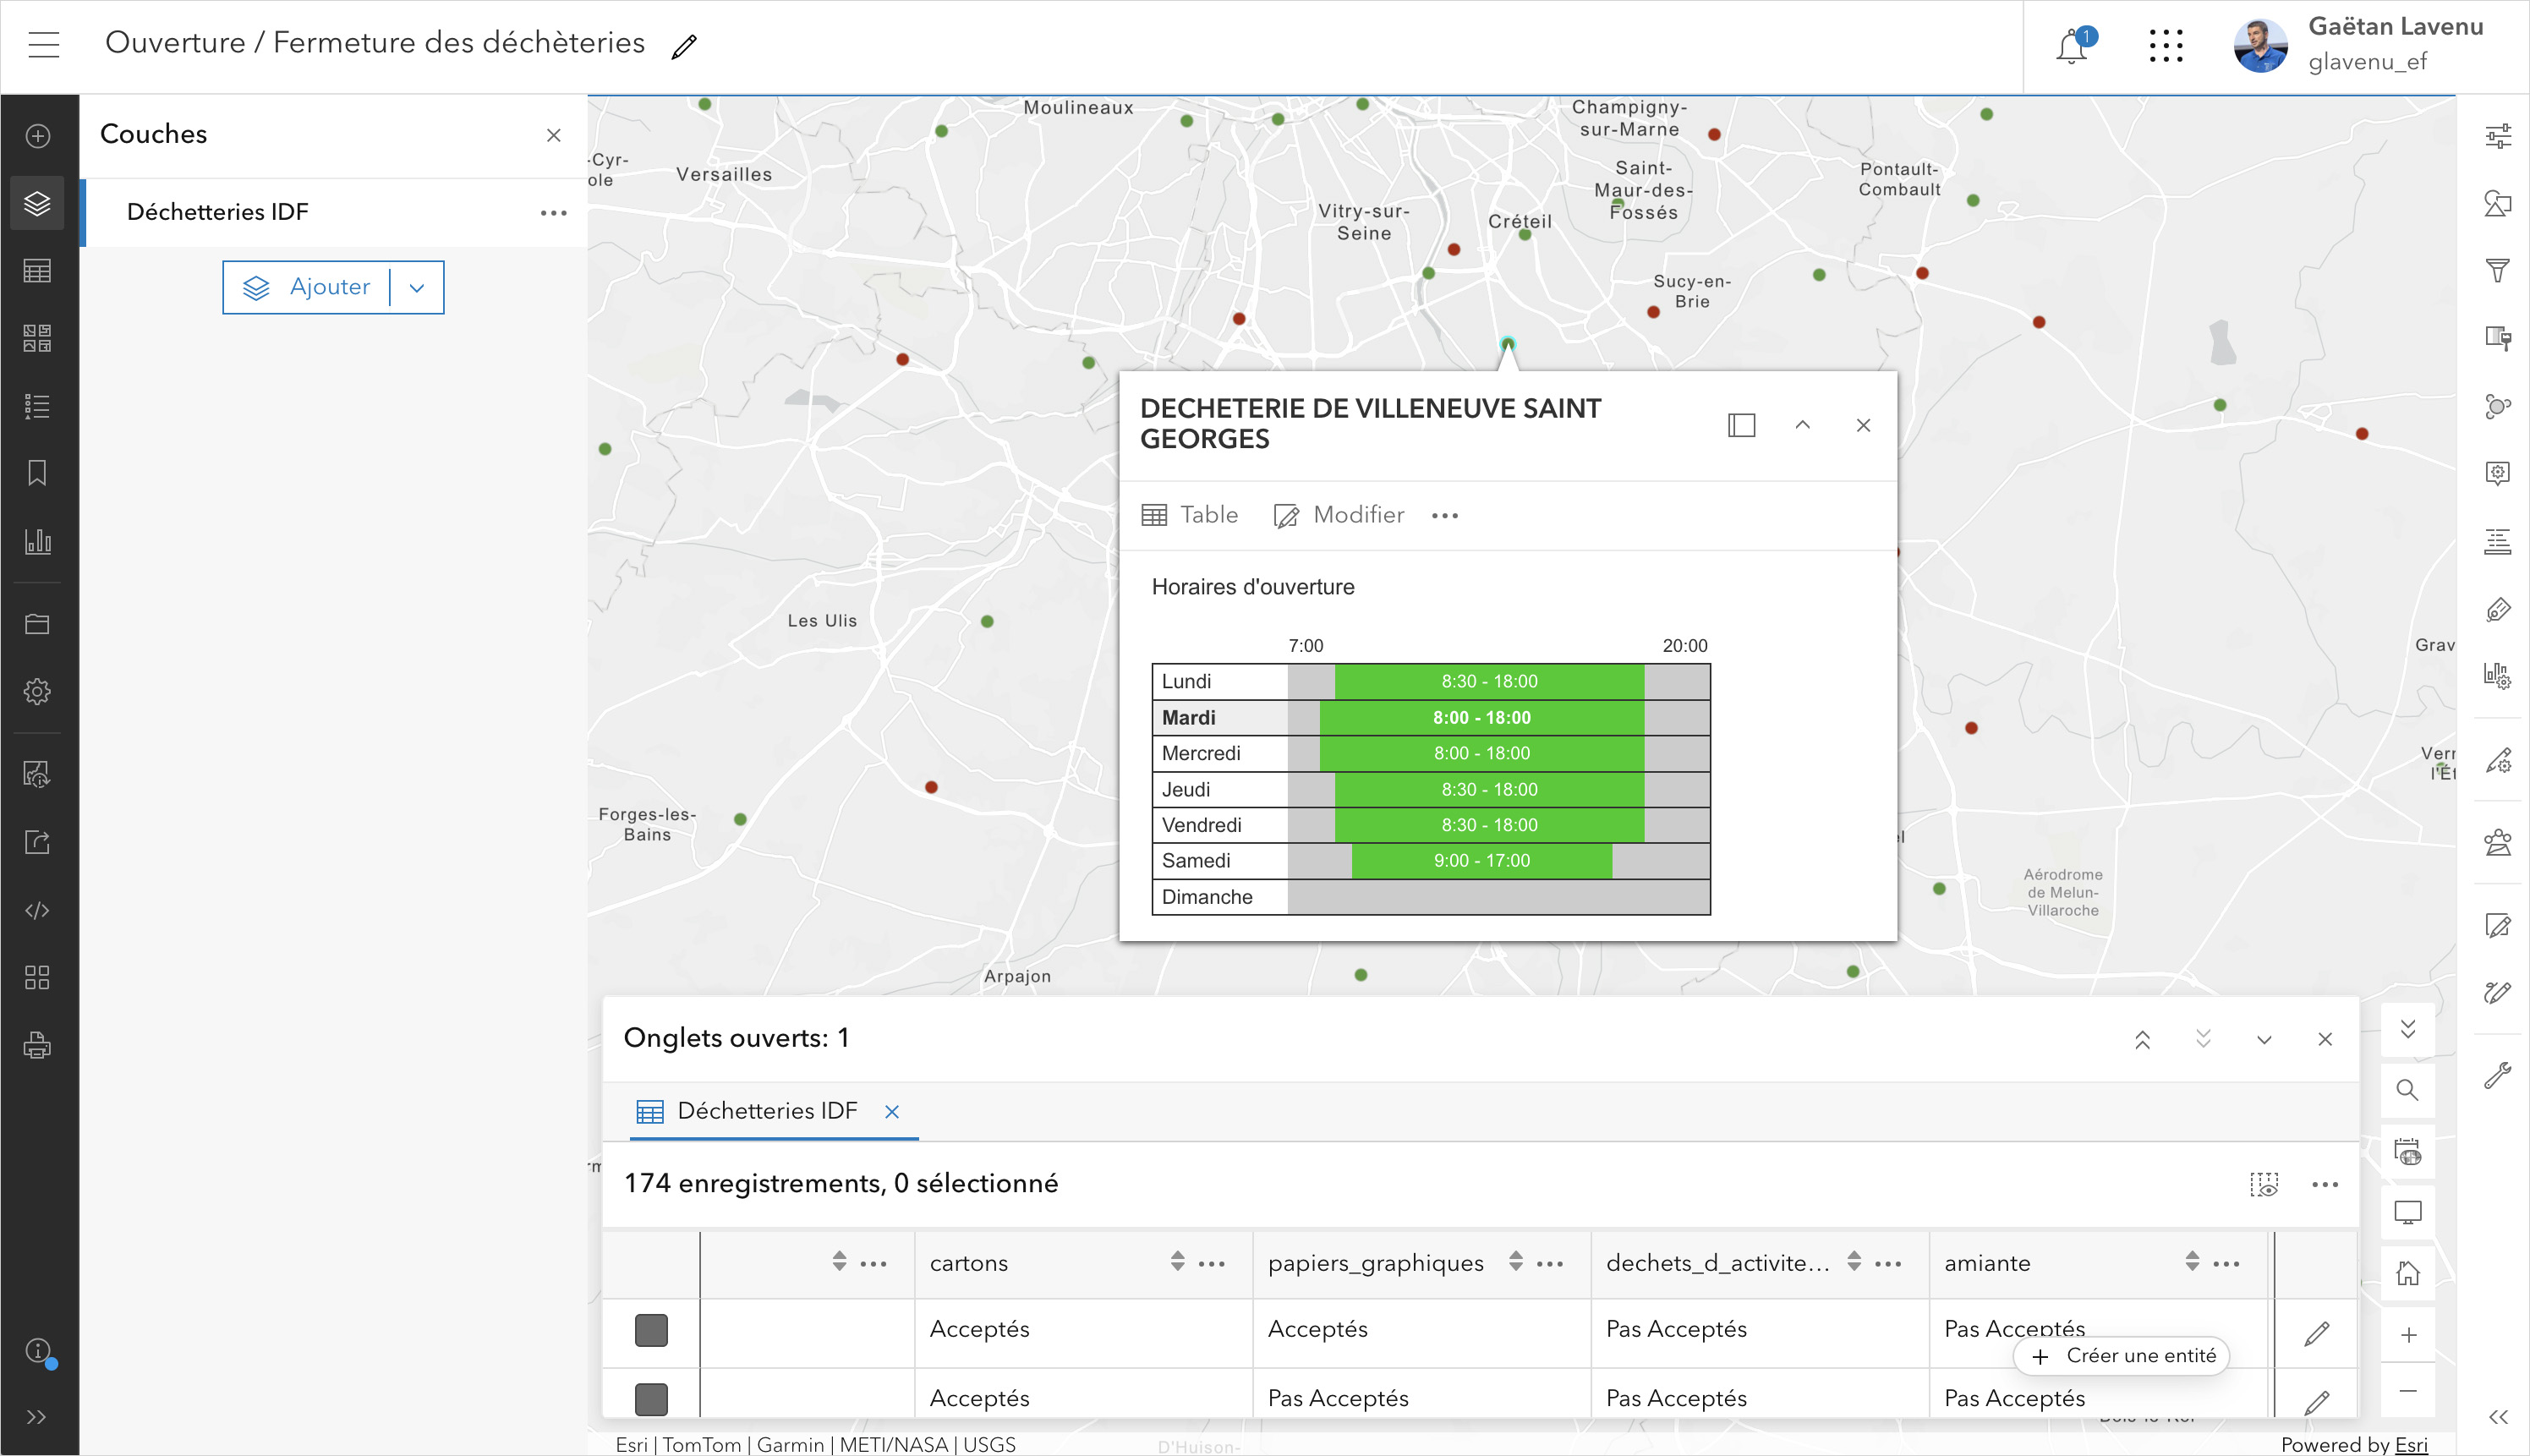Click the Add (plus) icon in left sidebar
Screen dimensions: 2530x1456
[x=38, y=136]
